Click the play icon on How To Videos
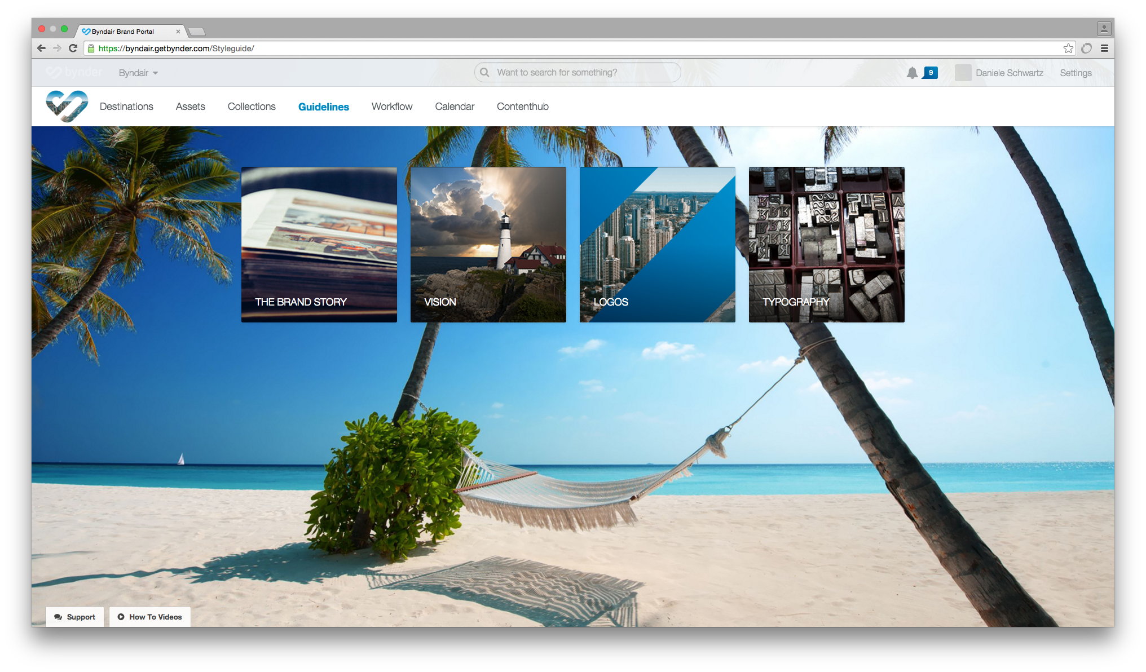The width and height of the screenshot is (1146, 672). (x=120, y=617)
